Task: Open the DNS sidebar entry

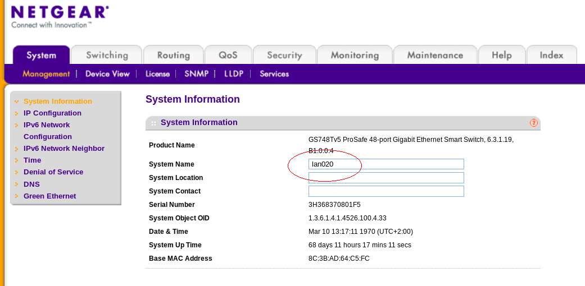Action: (31, 184)
